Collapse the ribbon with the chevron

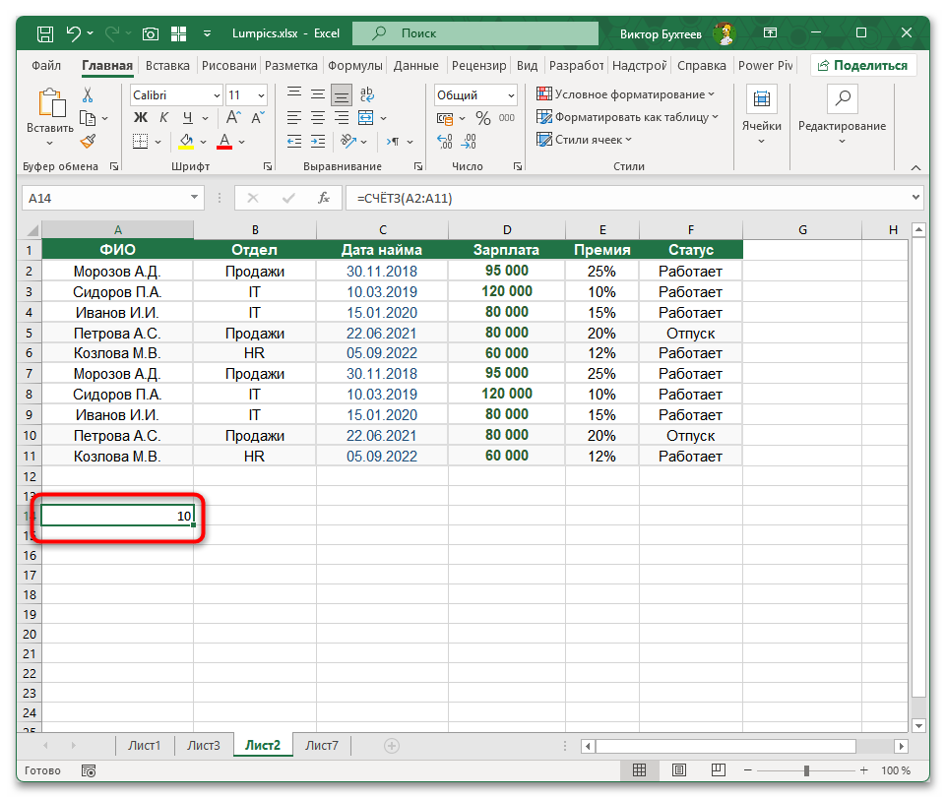click(915, 167)
